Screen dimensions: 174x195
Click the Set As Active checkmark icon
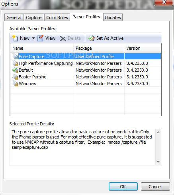[x=92, y=38]
